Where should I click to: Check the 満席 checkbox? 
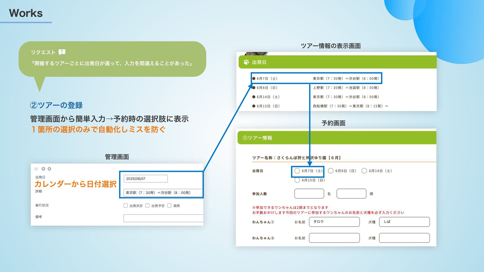coord(169,206)
